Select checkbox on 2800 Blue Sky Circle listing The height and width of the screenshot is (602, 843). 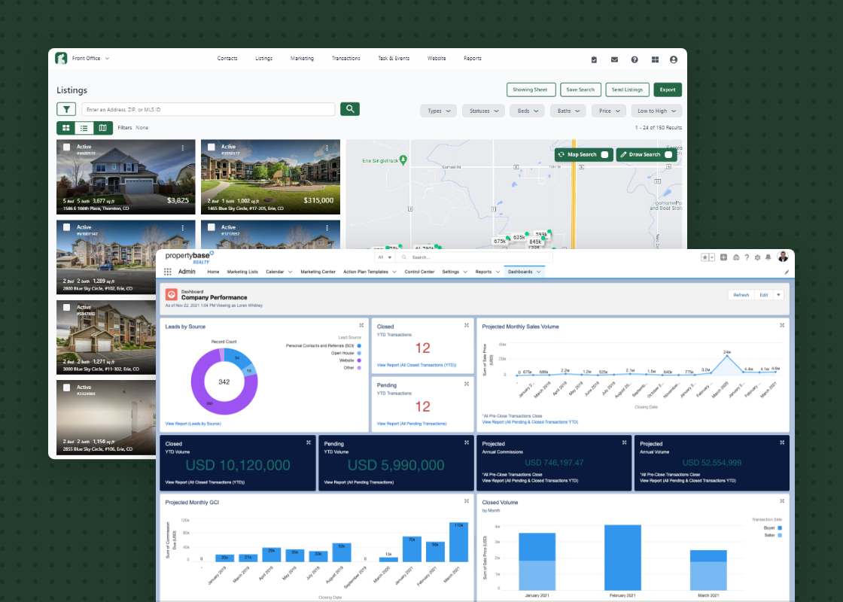coord(67,227)
